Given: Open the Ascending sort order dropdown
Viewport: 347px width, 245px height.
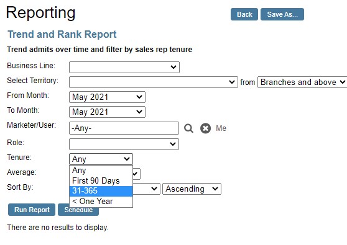Looking at the screenshot, I should click(192, 189).
